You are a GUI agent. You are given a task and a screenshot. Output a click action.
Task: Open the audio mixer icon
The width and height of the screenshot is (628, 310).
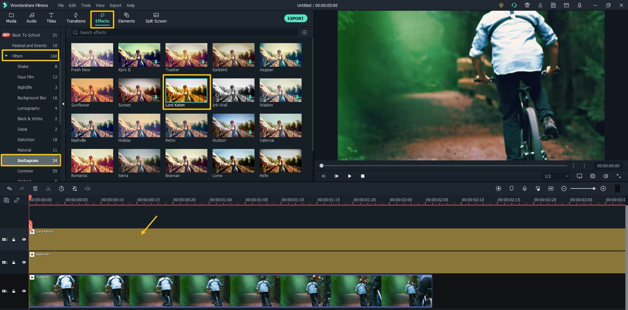coord(538,188)
